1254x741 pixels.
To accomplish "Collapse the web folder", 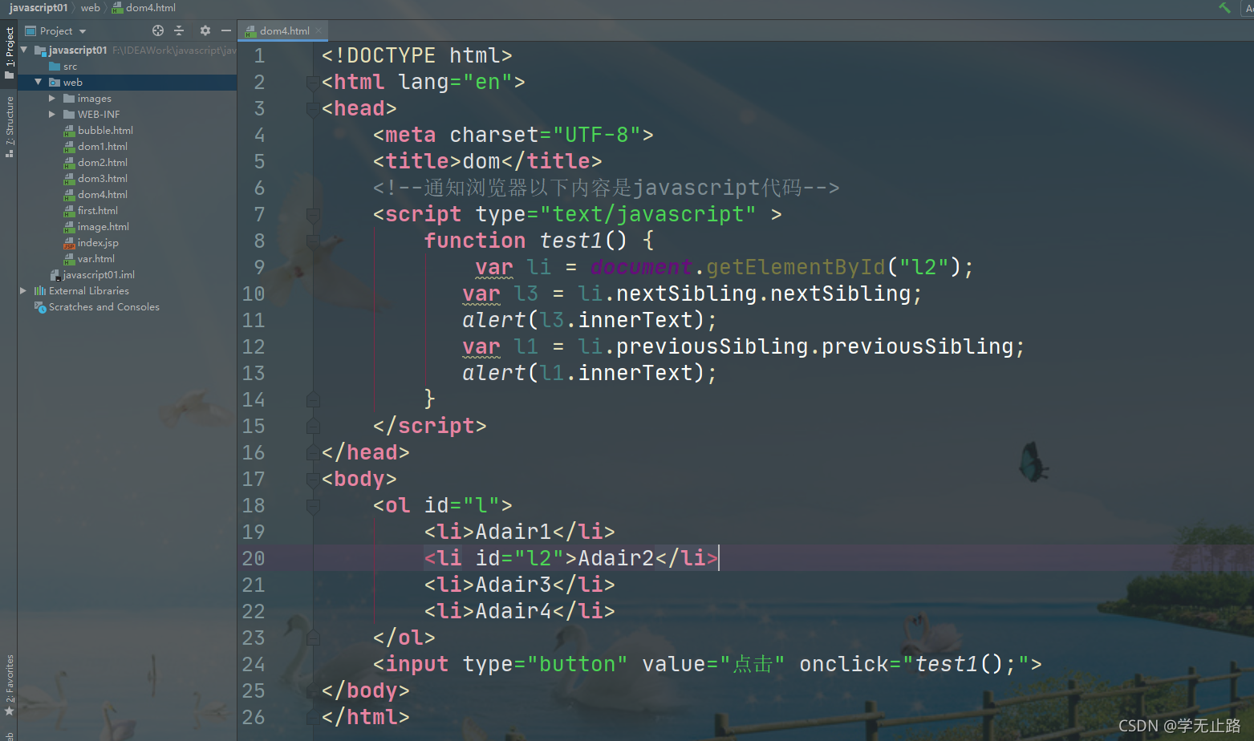I will click(x=38, y=82).
